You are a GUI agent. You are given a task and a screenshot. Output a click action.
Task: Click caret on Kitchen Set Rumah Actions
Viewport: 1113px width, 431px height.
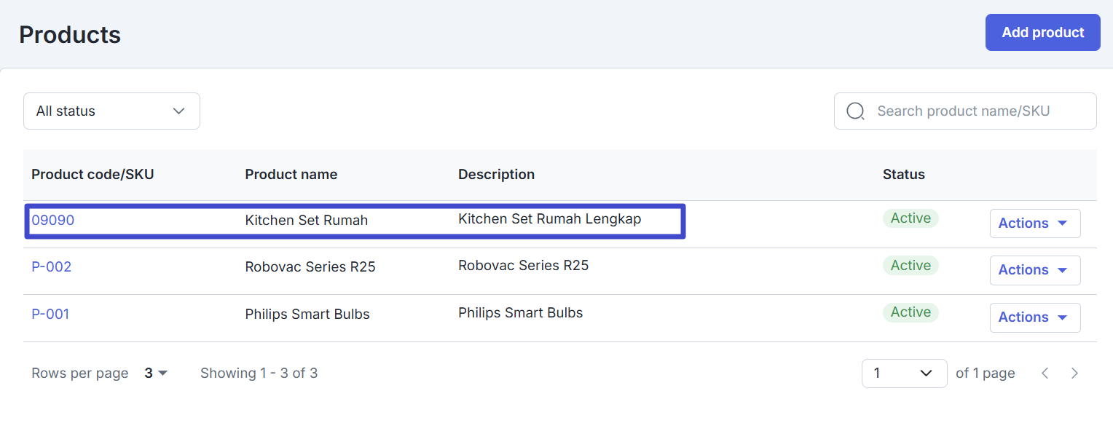point(1062,224)
